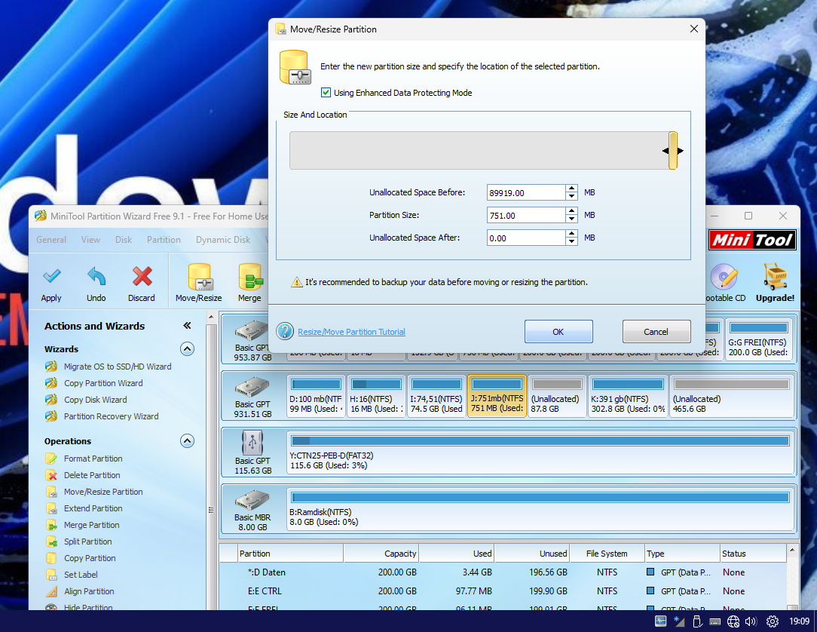Increase Unallocated Space Before value
The width and height of the screenshot is (817, 632).
point(572,189)
